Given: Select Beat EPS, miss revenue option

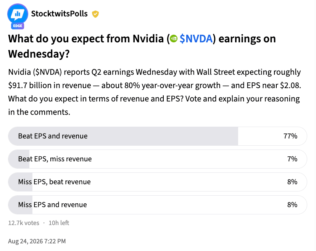Looking at the screenshot, I should [x=158, y=159].
